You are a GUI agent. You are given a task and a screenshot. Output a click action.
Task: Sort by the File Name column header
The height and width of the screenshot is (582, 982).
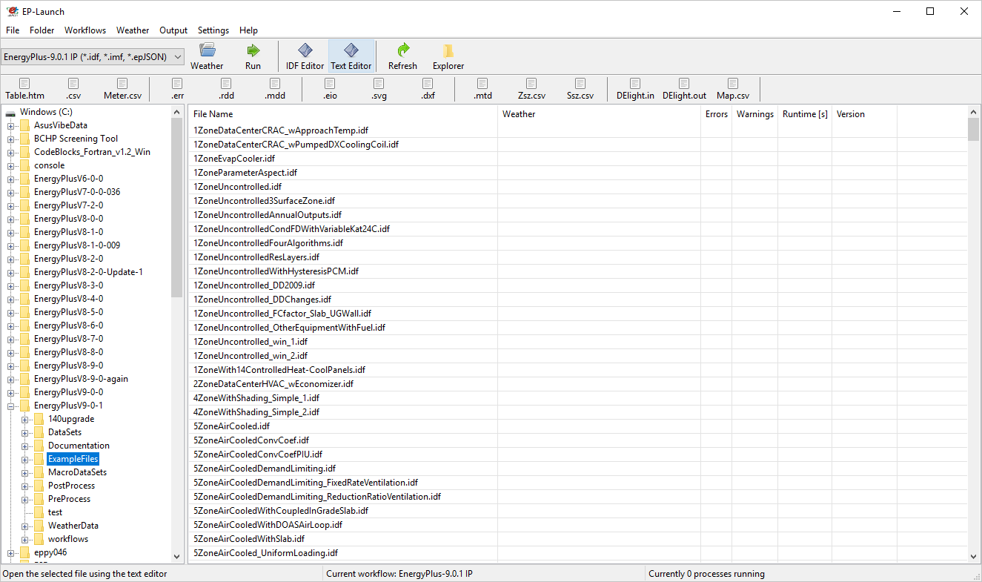tap(213, 114)
